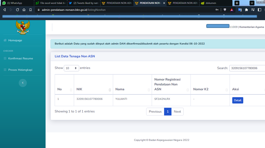Select page 1 in pagination
Screen dimensions: 265x148
[168, 112]
